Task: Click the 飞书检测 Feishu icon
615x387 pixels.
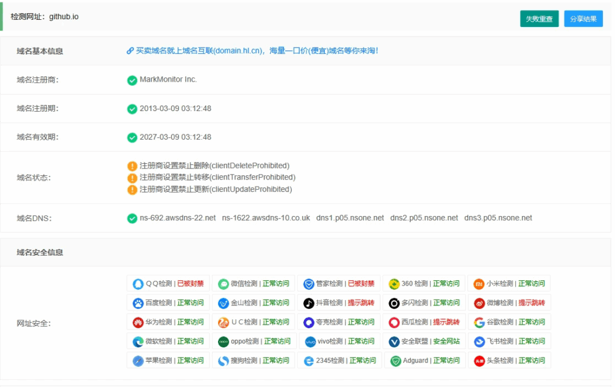Action: tap(479, 341)
